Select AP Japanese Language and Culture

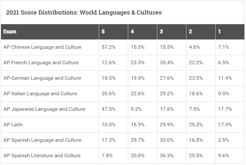[x=44, y=109]
